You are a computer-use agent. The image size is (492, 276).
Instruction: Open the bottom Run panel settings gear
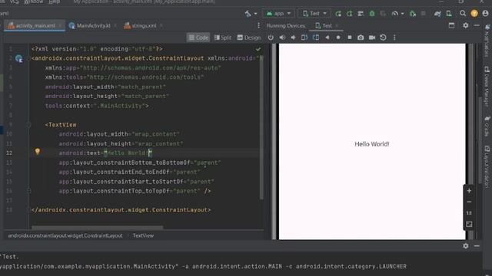(x=466, y=246)
